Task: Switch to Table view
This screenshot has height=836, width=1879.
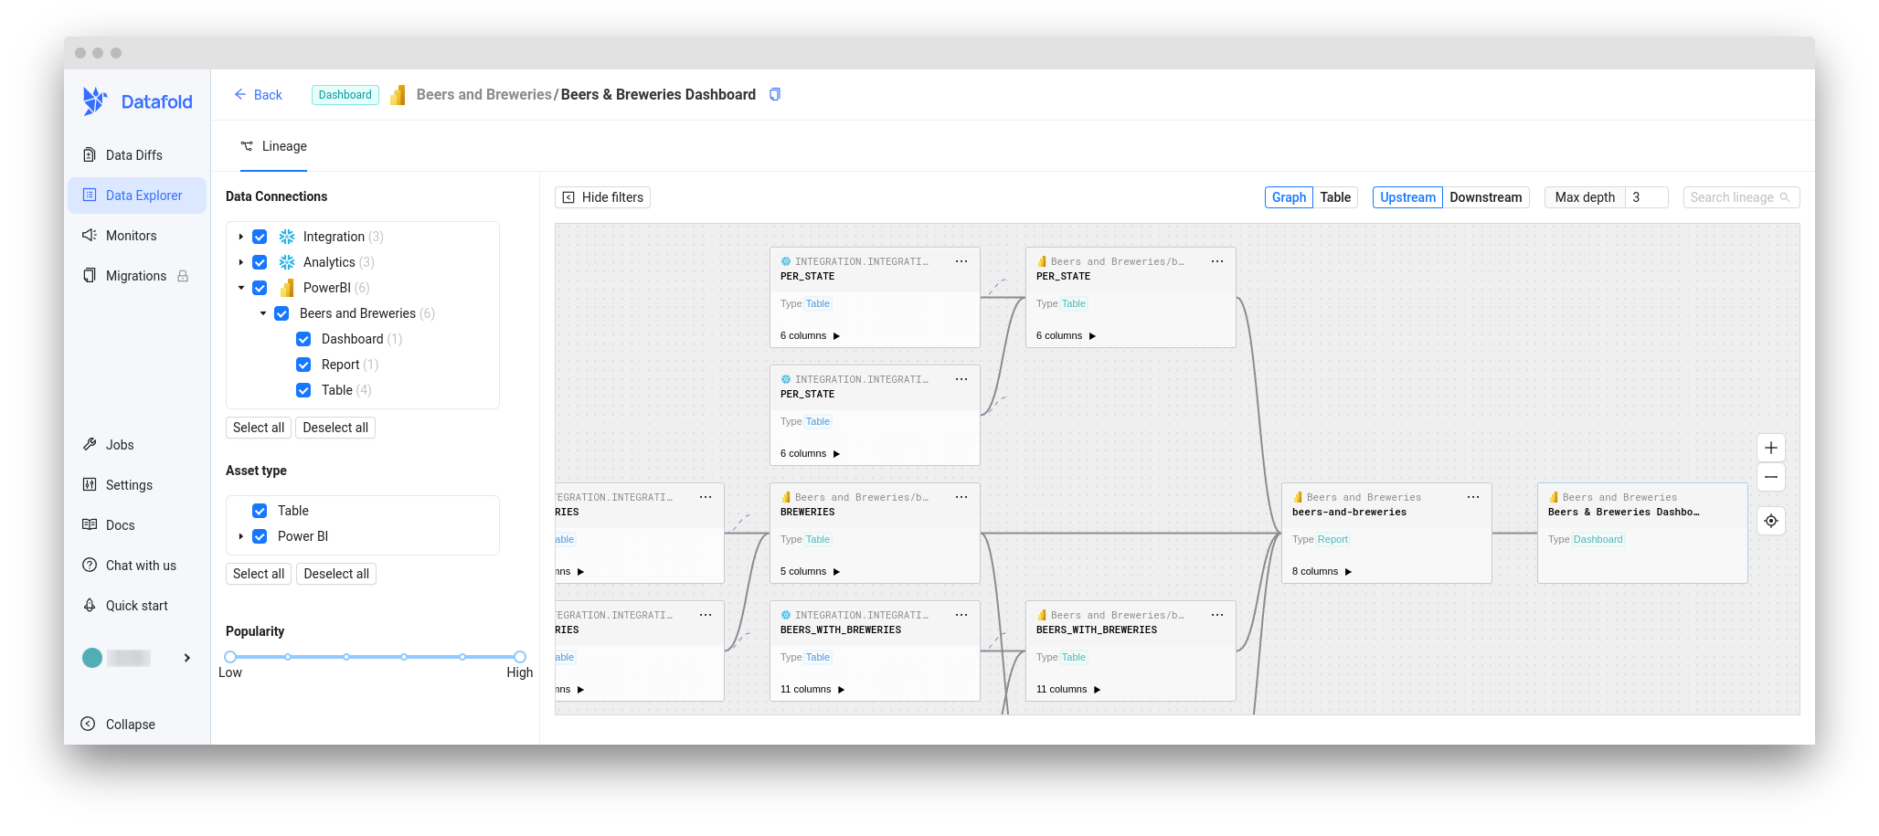Action: point(1335,197)
